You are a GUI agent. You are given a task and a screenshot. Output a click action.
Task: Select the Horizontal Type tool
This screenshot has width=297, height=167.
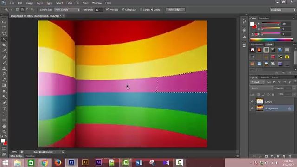point(4,109)
